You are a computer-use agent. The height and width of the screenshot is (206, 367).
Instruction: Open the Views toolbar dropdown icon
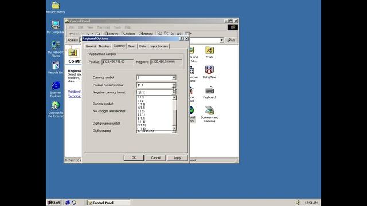[x=188, y=34]
